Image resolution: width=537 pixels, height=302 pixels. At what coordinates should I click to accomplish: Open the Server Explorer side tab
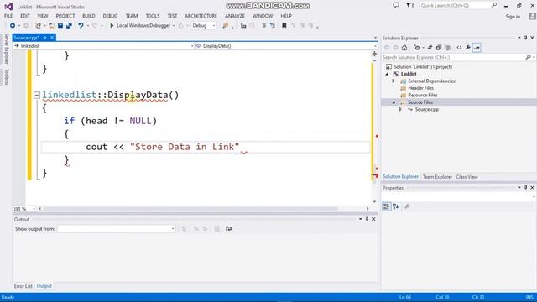coord(6,49)
